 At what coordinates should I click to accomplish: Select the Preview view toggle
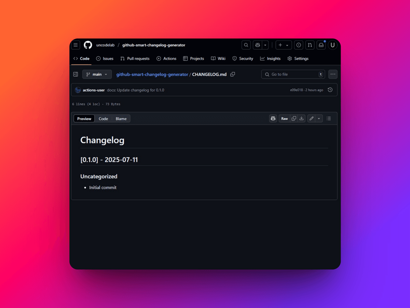click(84, 119)
